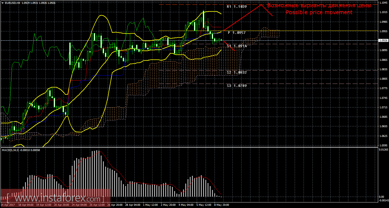This screenshot has height=208, width=389.
Task: Click the 1.0715 price axis value
Action: tap(383, 107)
